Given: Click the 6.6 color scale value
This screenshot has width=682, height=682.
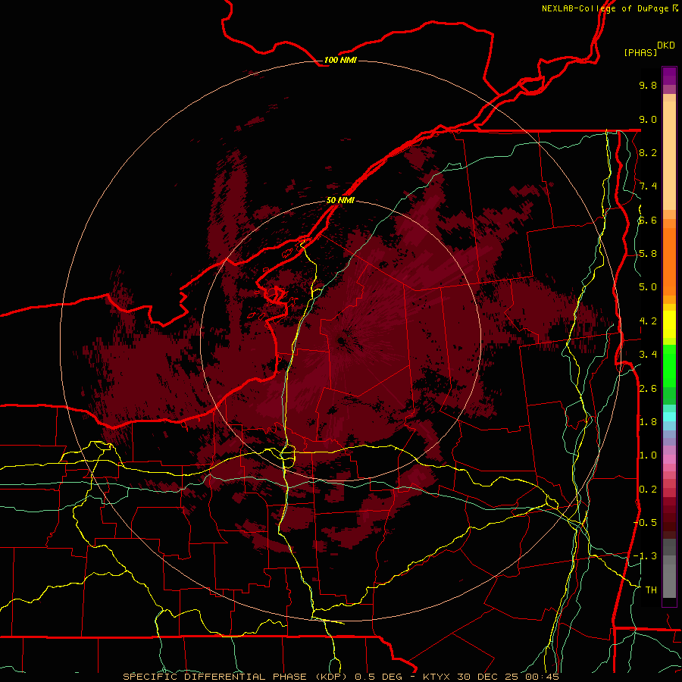Looking at the screenshot, I should click(x=648, y=220).
